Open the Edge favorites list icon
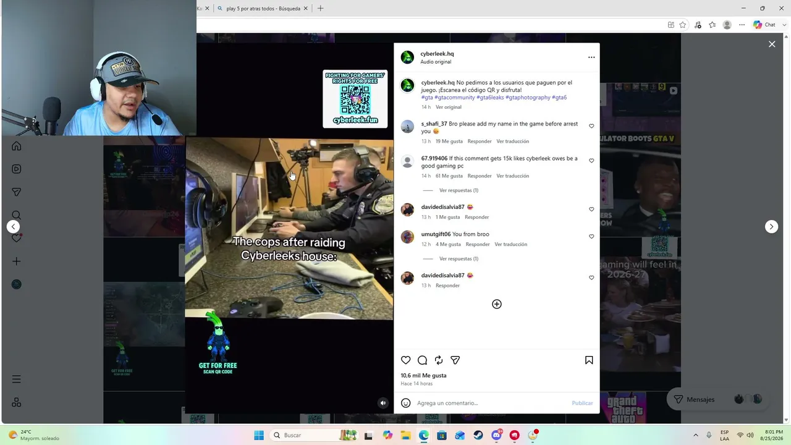791x445 pixels. tap(713, 25)
